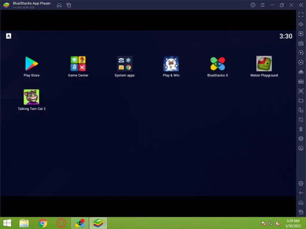Open the Play & Win app

tap(171, 64)
